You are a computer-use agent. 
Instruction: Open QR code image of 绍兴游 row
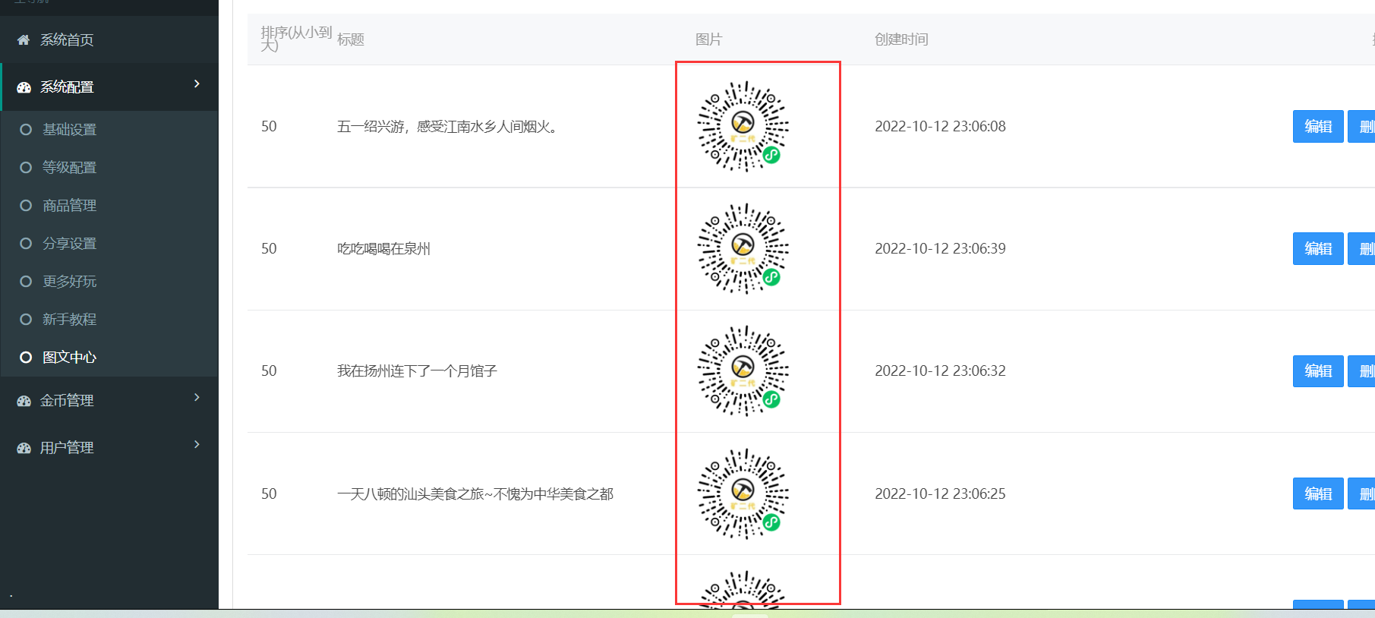[x=743, y=126]
